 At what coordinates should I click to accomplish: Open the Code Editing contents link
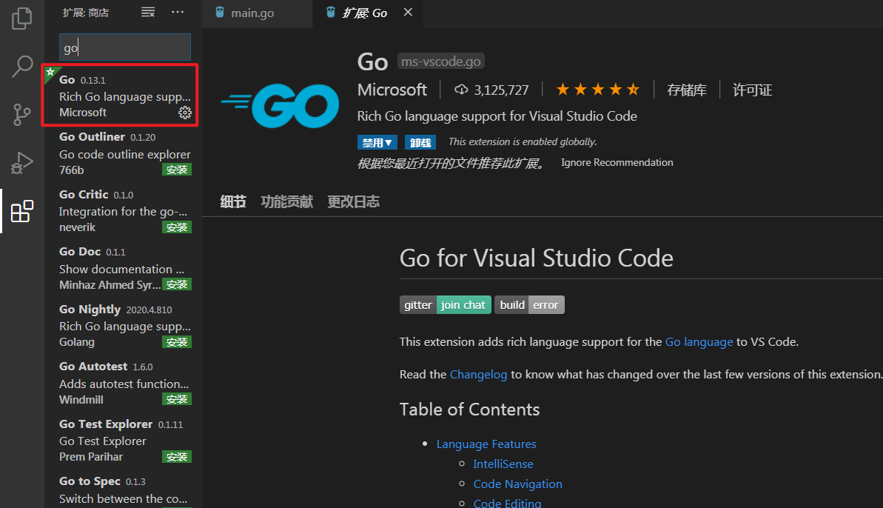507,502
